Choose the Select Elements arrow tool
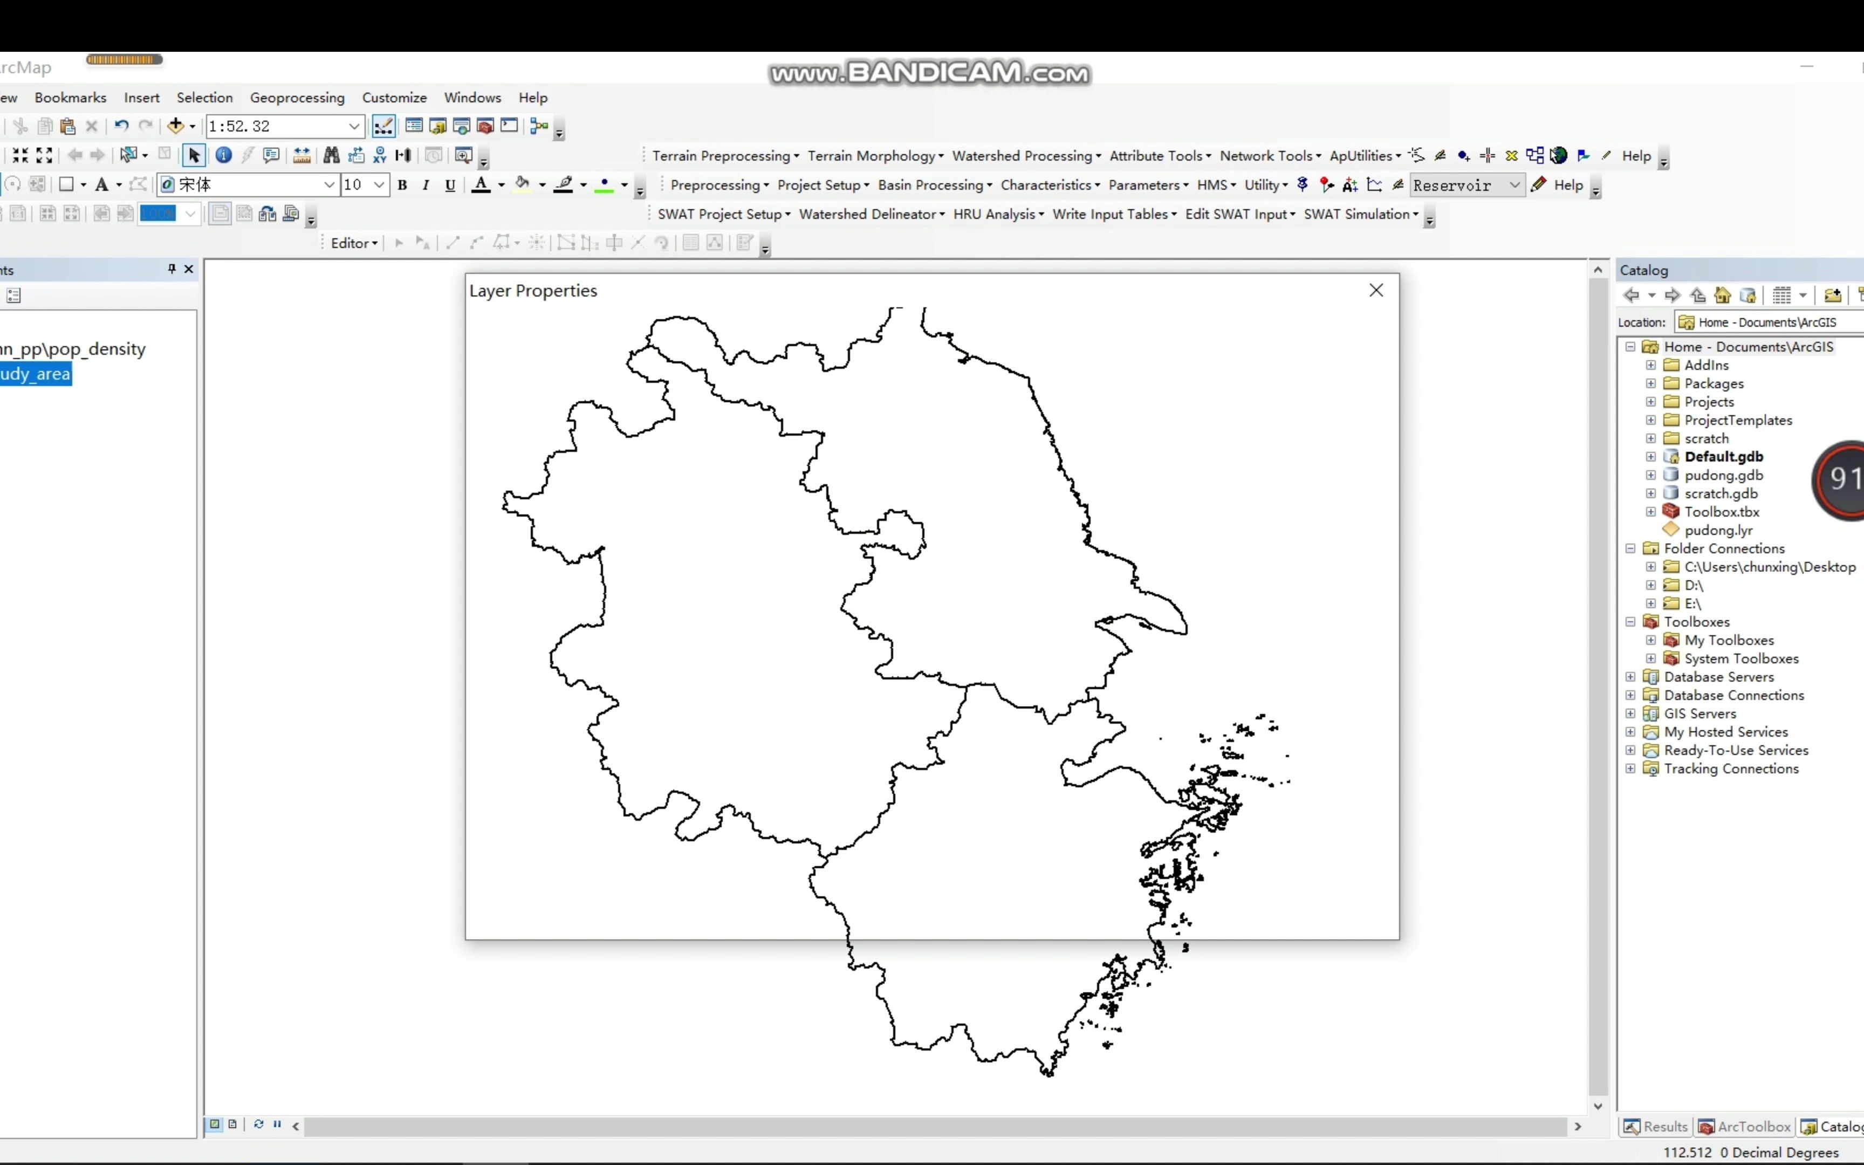 [x=195, y=155]
